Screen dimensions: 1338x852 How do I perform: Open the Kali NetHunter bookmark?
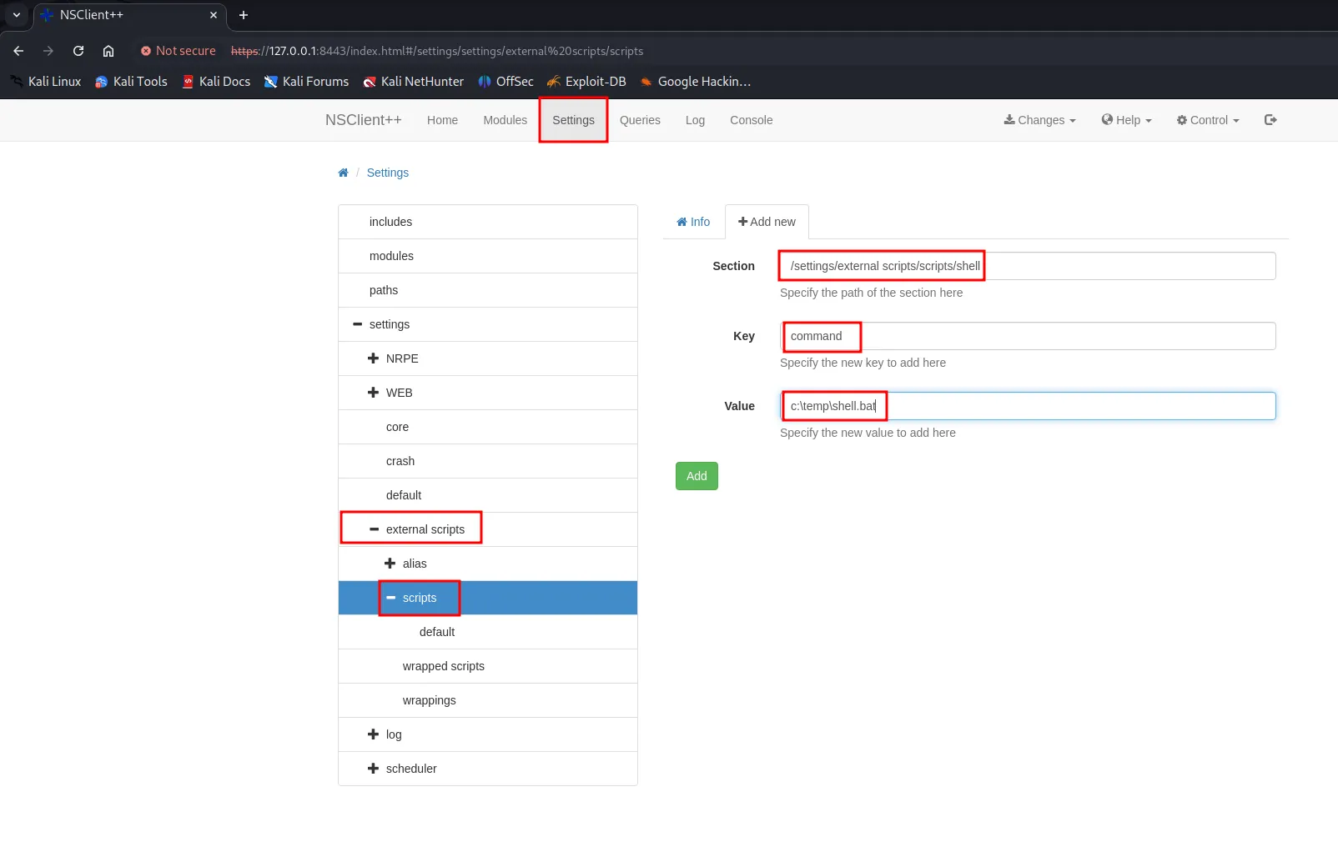coord(414,82)
